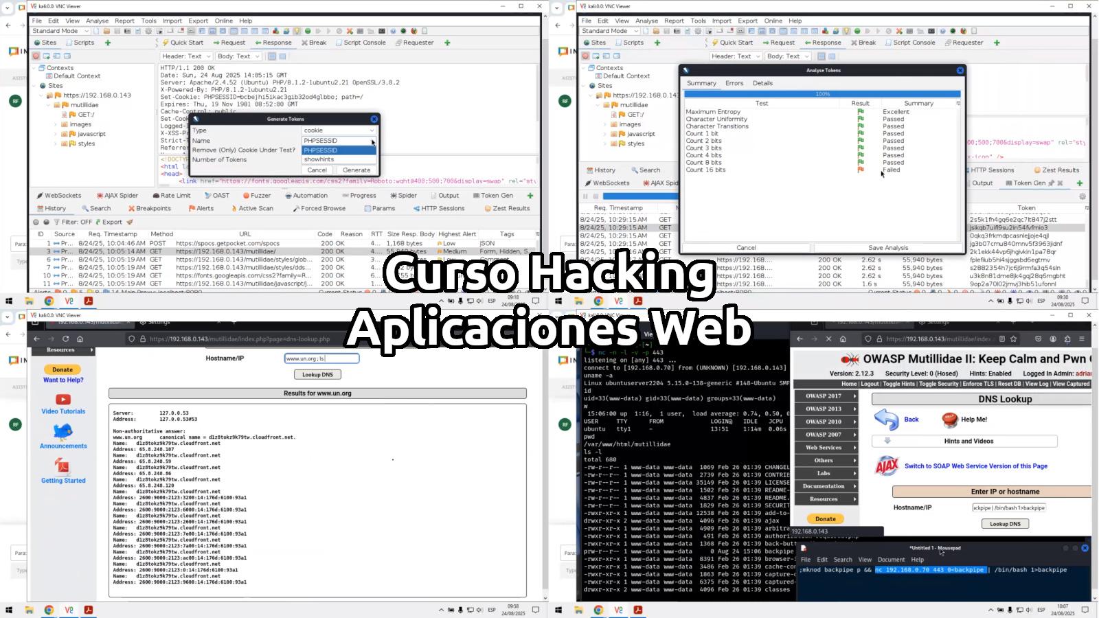
Task: Stop token generation with the square stop icon
Action: click(596, 196)
